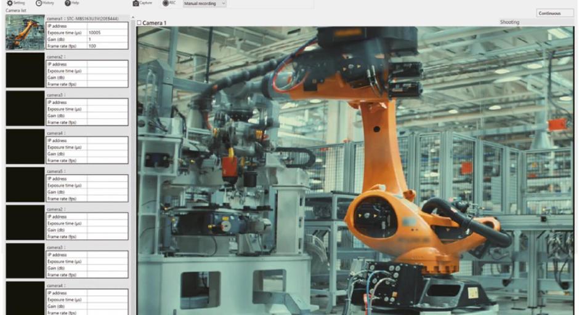Start recording with the REC icon

166,3
